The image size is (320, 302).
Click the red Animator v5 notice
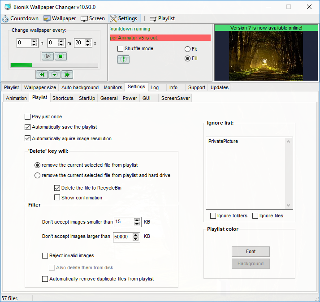coord(160,38)
